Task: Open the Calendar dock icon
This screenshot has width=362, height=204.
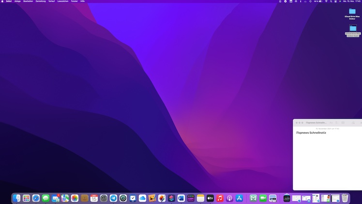Action: (94, 198)
